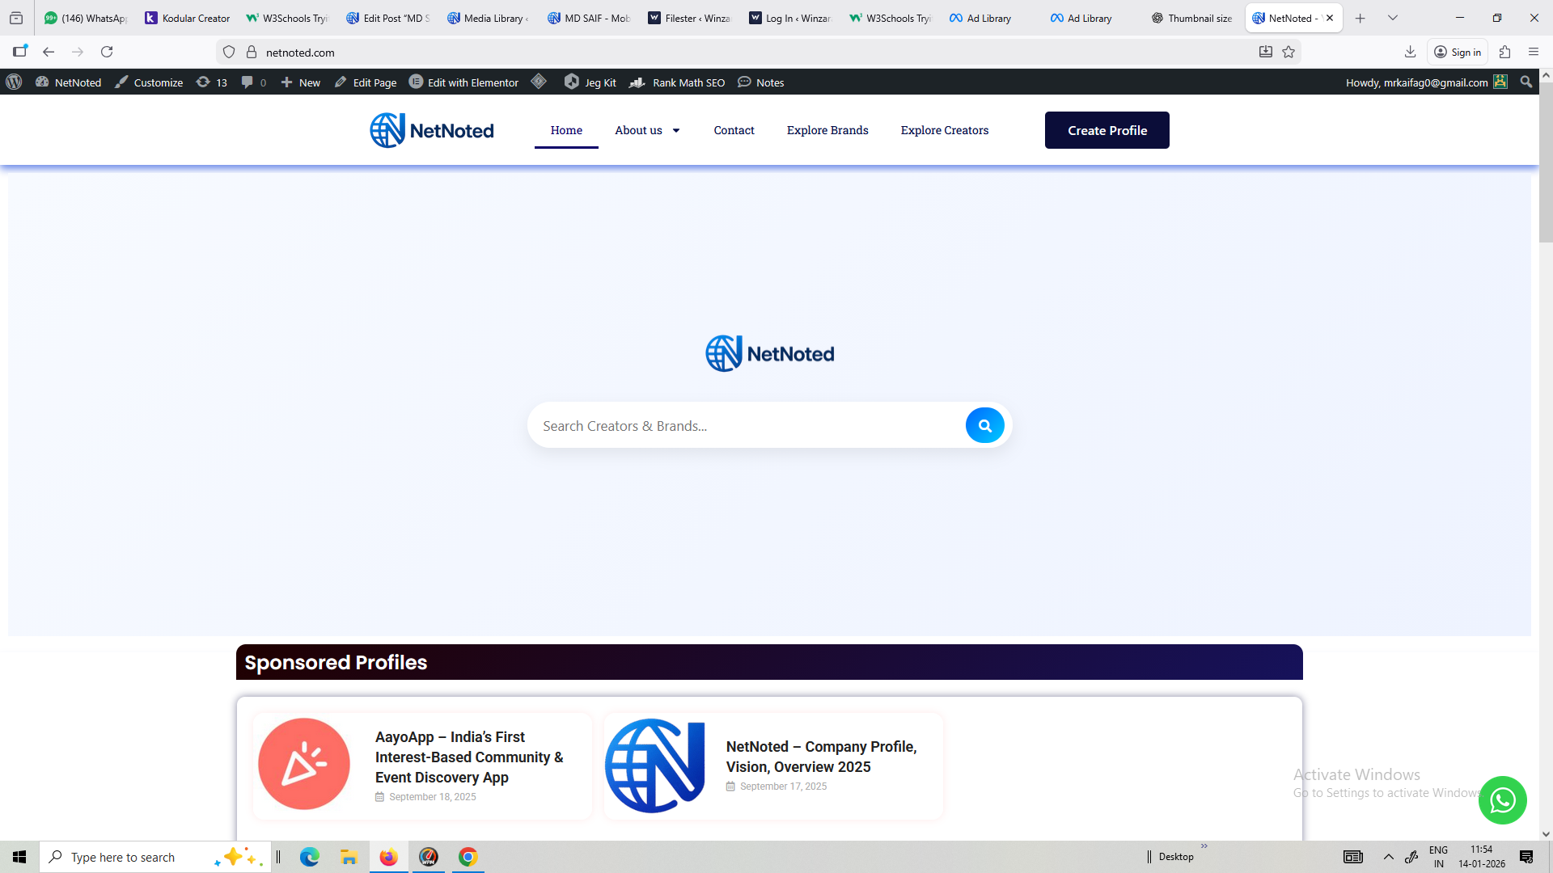Reload the page with refresh icon
This screenshot has width=1553, height=873.
coord(107,52)
